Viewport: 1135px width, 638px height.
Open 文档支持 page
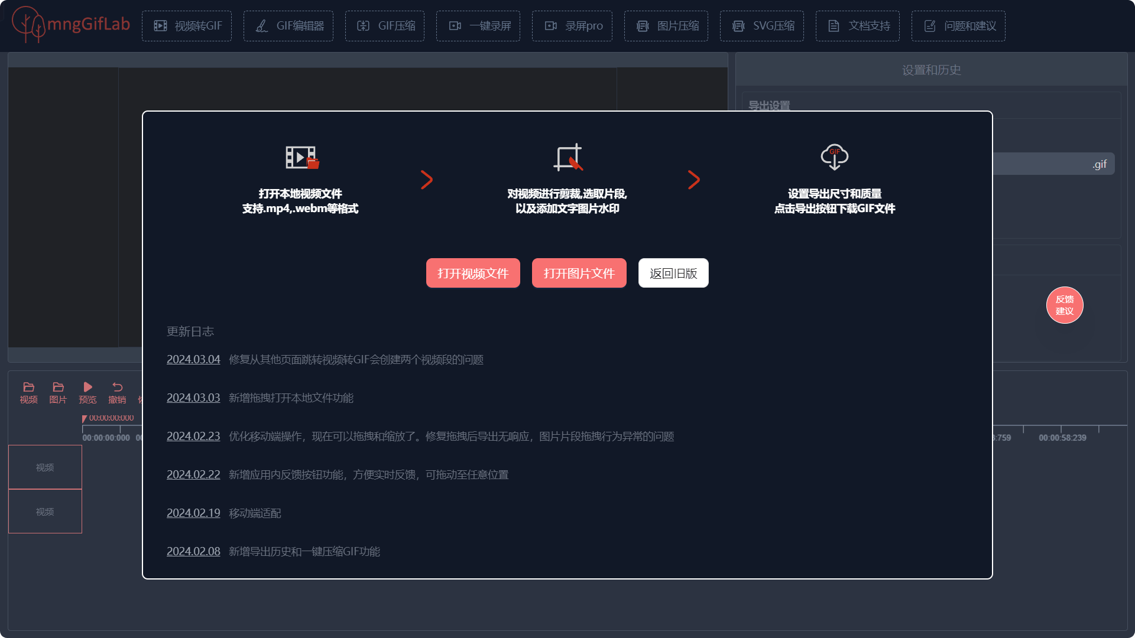(x=858, y=26)
